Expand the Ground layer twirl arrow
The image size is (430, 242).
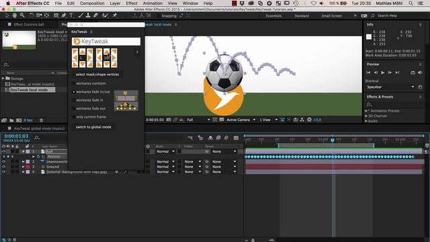point(24,167)
